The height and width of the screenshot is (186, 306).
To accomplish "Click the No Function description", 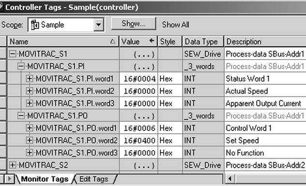I will point(245,153).
